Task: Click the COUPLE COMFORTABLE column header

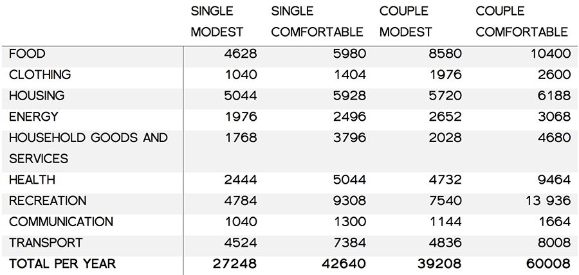Action: coord(522,21)
